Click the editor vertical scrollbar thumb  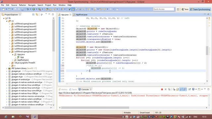click(207, 51)
